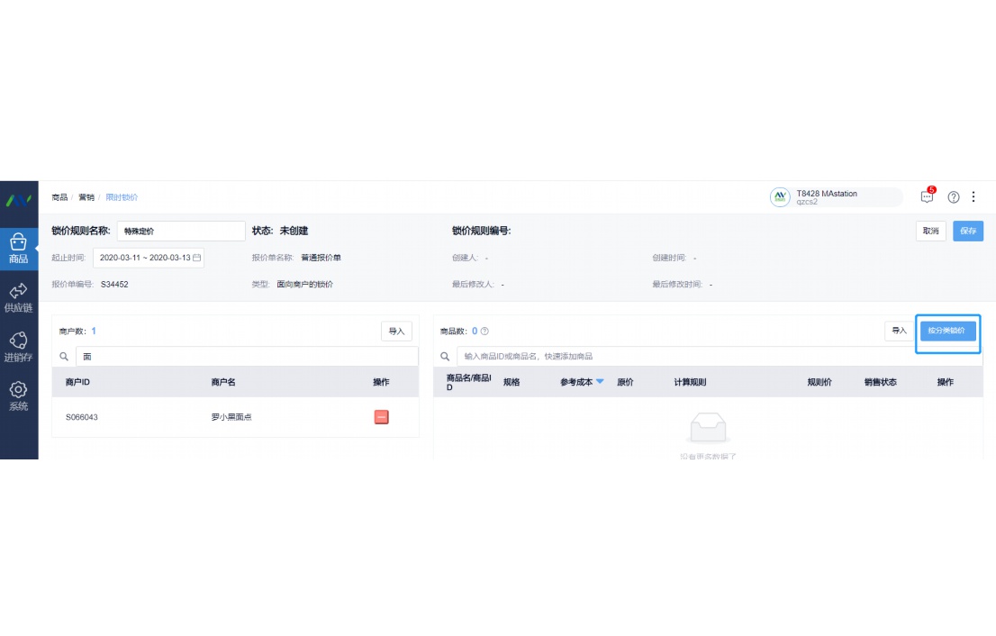The width and height of the screenshot is (996, 636).
Task: Click the green logo in the sidebar
Action: coord(18,201)
